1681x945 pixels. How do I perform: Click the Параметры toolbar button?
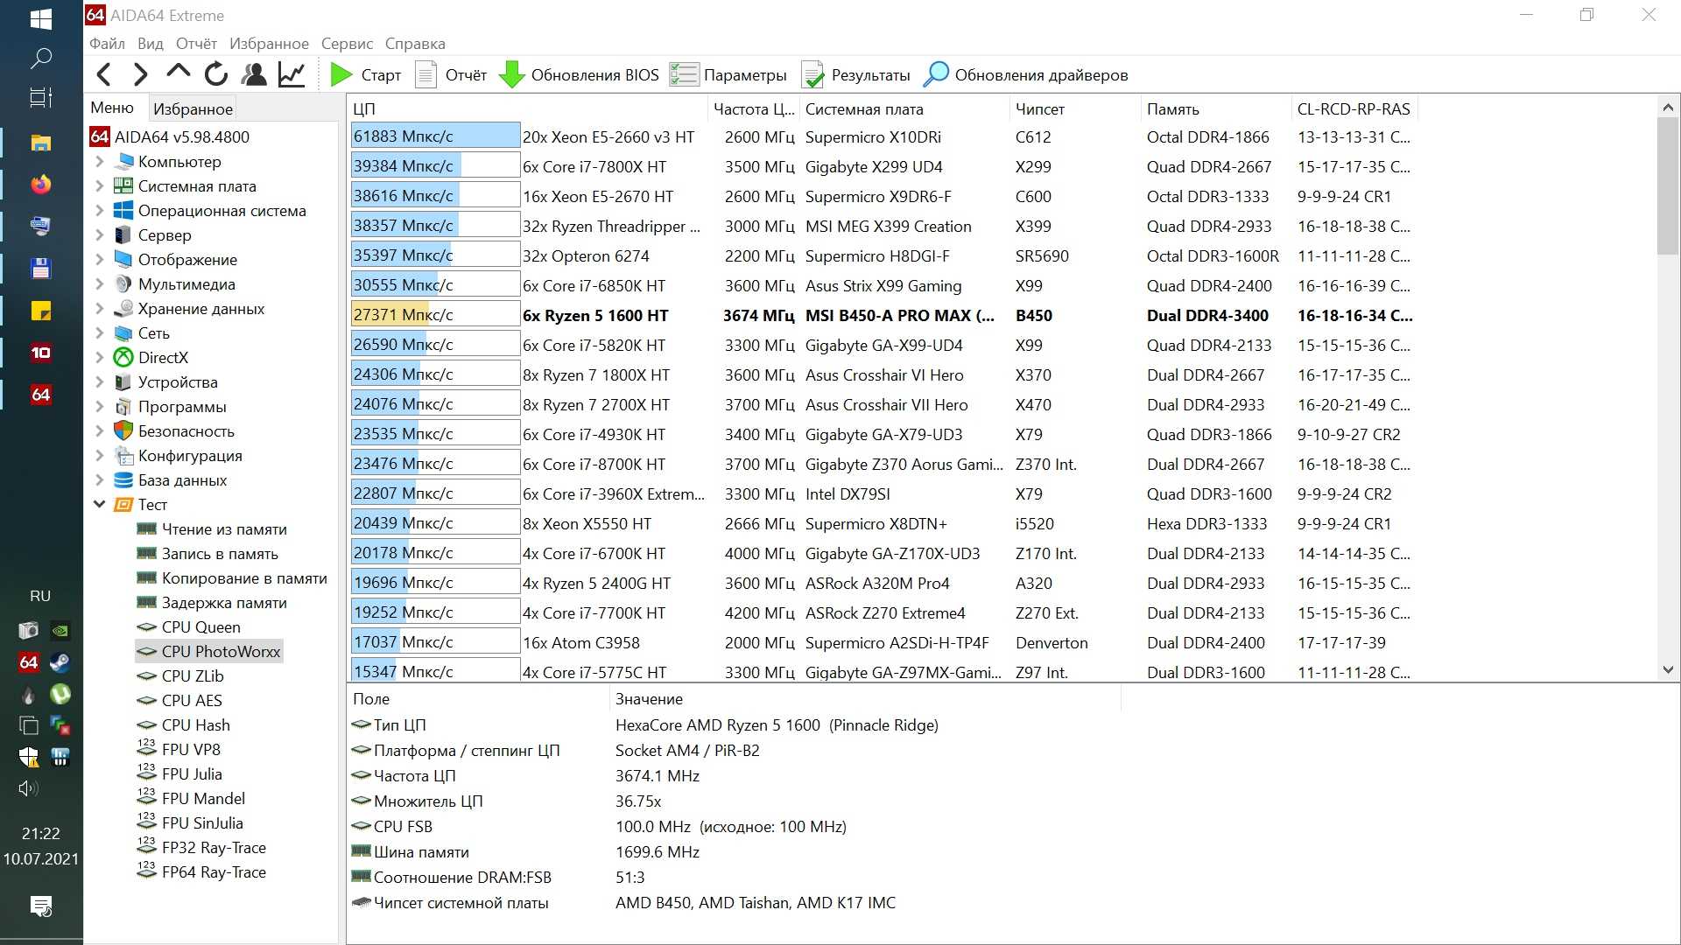(728, 75)
